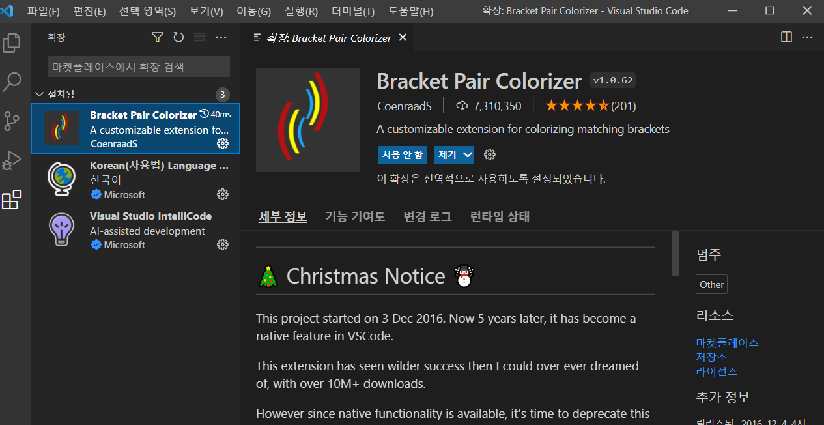
Task: Switch to the 런타임 상태 tab
Action: (x=500, y=216)
